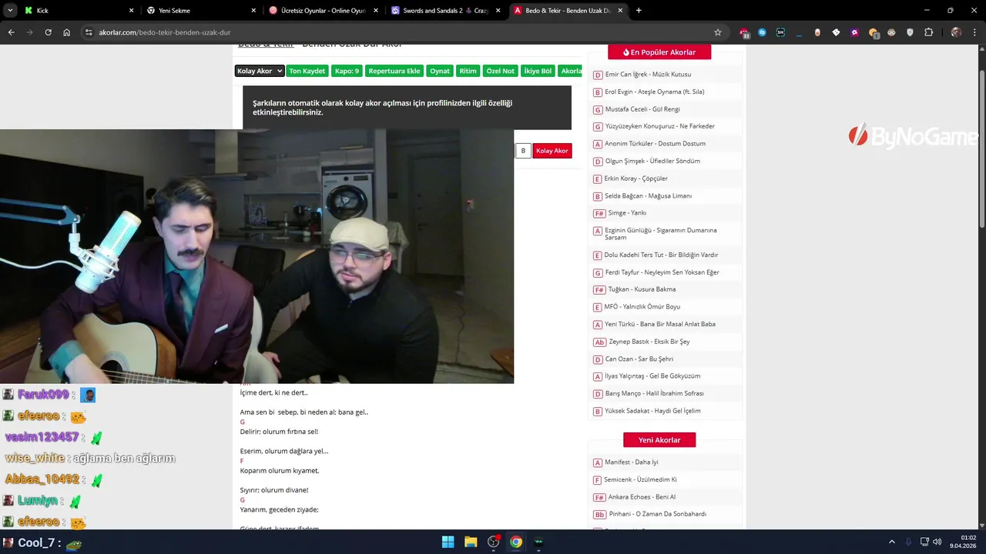This screenshot has height=554, width=986.
Task: Close the Kick tab
Action: pos(131,11)
